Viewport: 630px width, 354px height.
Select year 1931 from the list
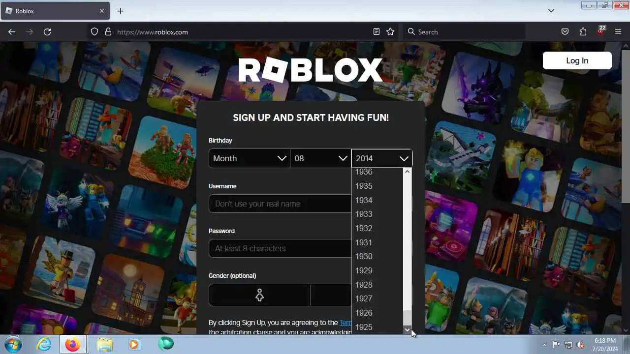tap(378, 242)
